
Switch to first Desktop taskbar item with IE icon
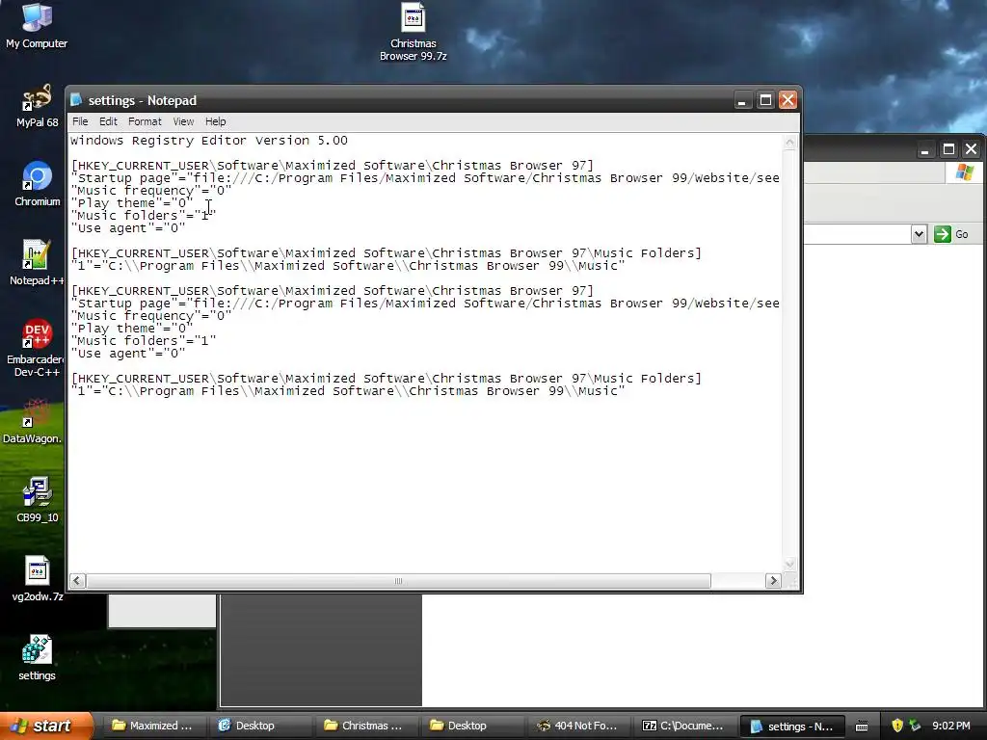[258, 726]
